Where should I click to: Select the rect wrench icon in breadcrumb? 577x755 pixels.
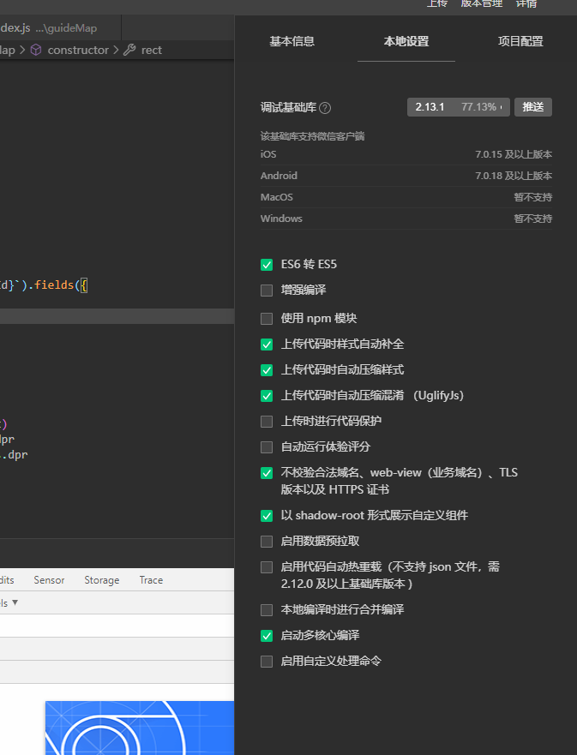(129, 50)
